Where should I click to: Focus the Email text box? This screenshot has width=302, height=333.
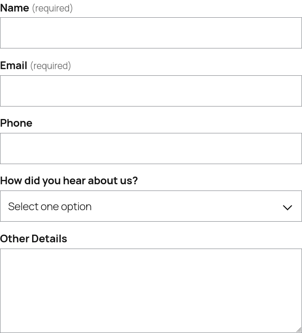click(x=151, y=91)
